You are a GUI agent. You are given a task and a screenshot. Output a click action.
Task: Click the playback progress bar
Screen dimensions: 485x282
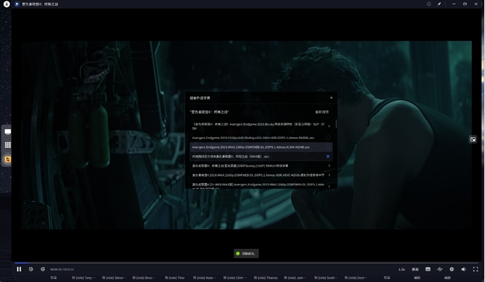point(246,263)
